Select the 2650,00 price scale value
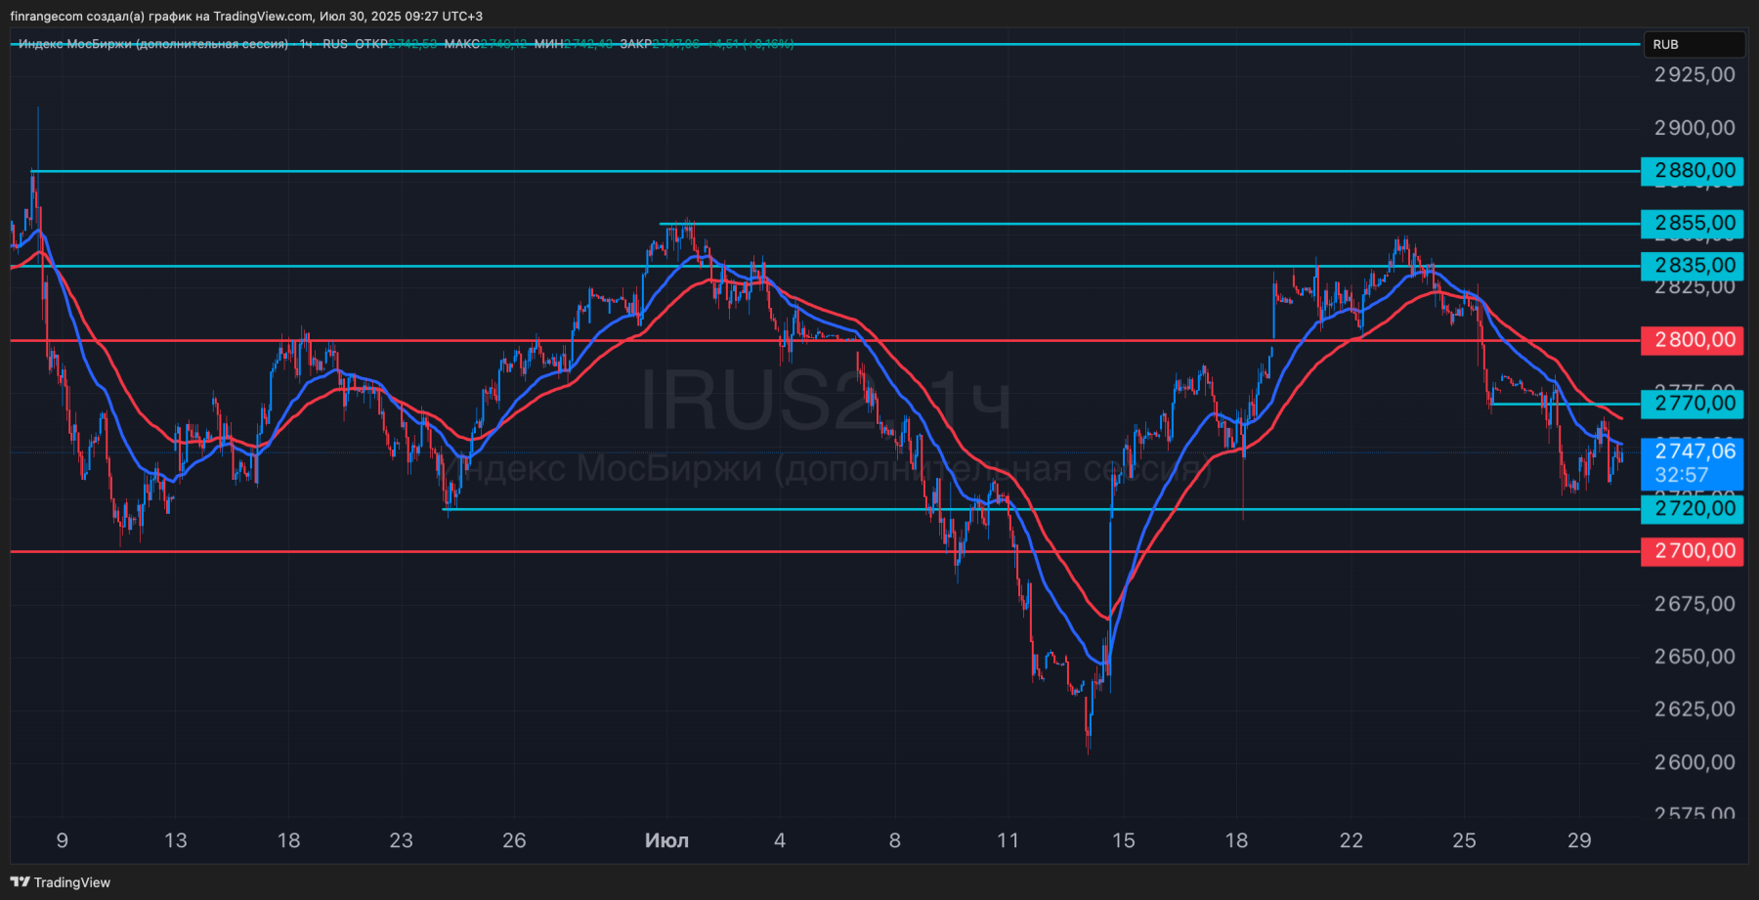Screen dimensions: 1759x900 [x=1695, y=657]
